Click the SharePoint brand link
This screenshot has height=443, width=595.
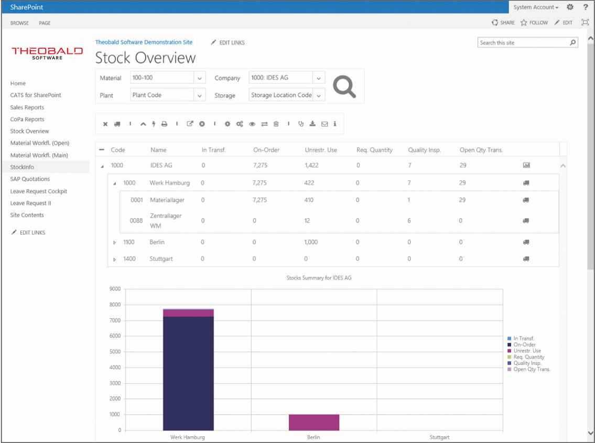(27, 7)
